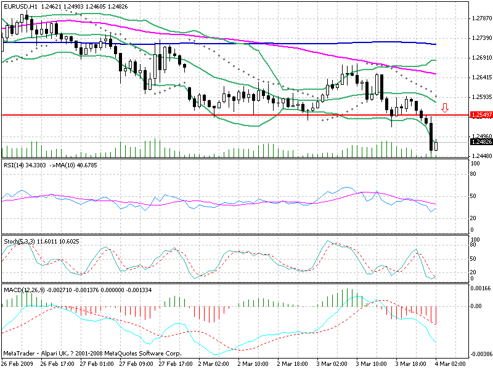Viewport: 493px width, 369px height.
Task: Click the MetaTrader - Alpari UK copyright text
Action: pyautogui.click(x=92, y=353)
